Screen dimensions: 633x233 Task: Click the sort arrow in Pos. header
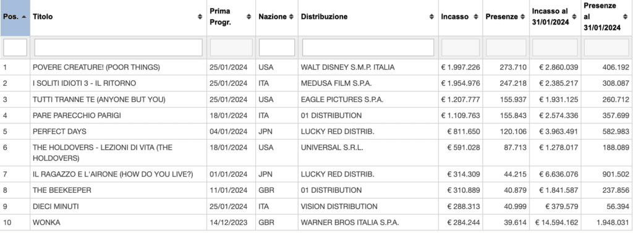point(24,17)
